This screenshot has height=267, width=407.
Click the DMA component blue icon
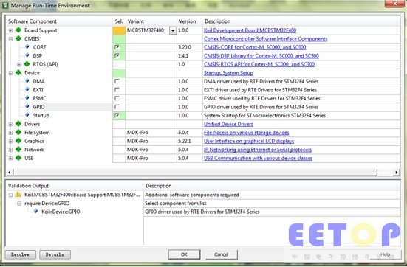27,81
